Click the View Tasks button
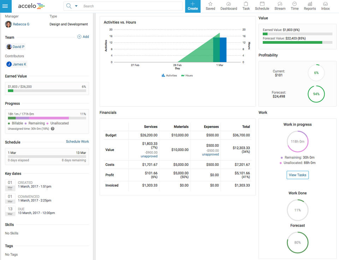The width and height of the screenshot is (339, 260). pyautogui.click(x=297, y=175)
